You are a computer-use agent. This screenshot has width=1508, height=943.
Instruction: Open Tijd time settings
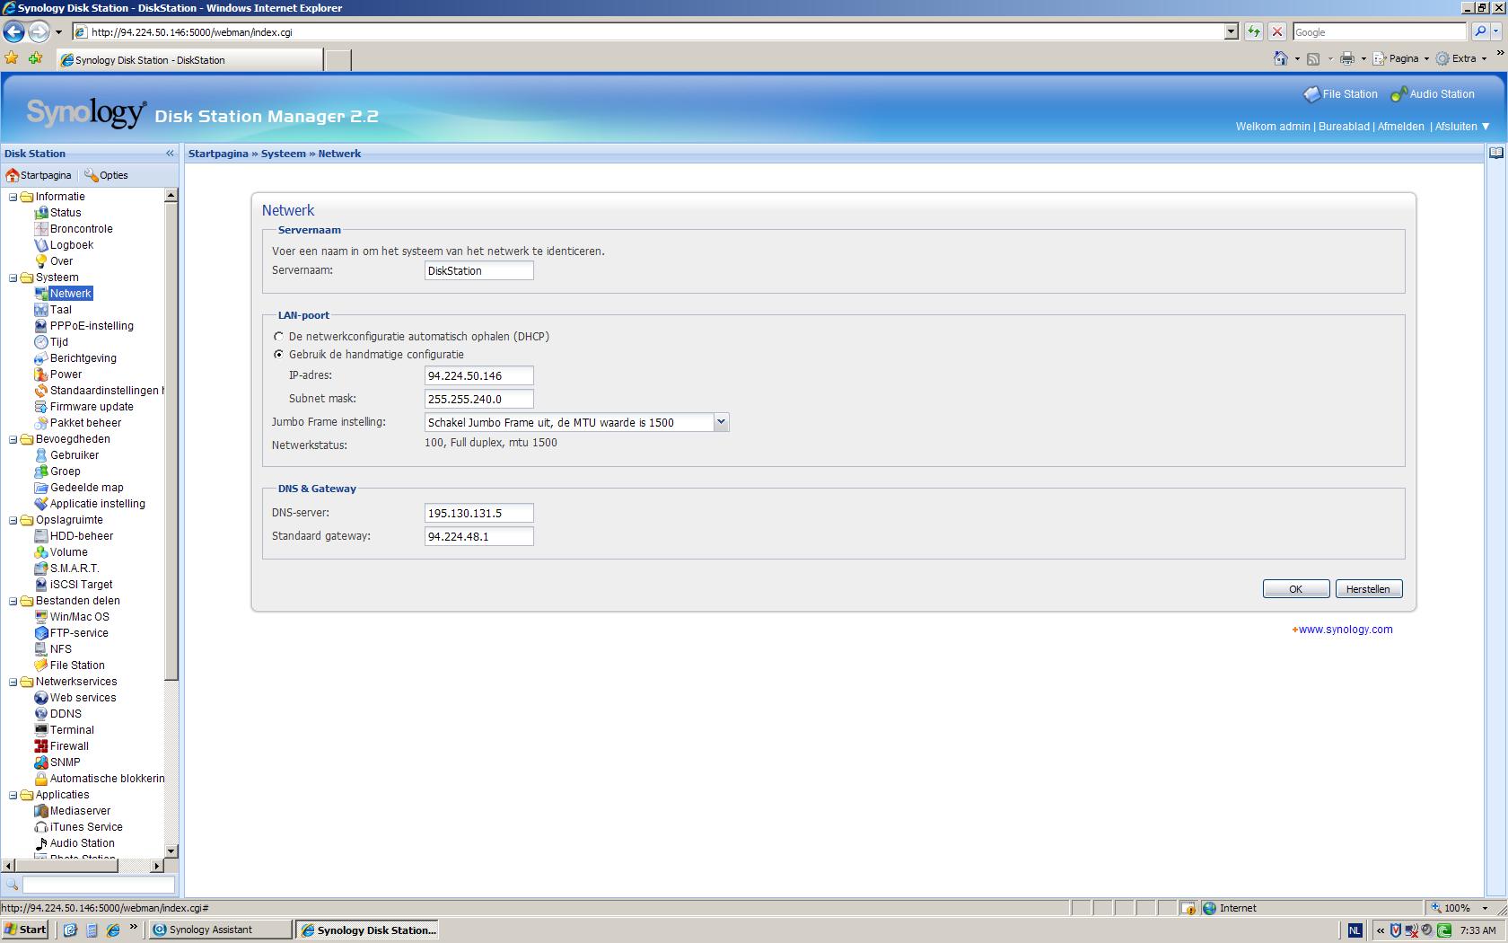pyautogui.click(x=59, y=342)
